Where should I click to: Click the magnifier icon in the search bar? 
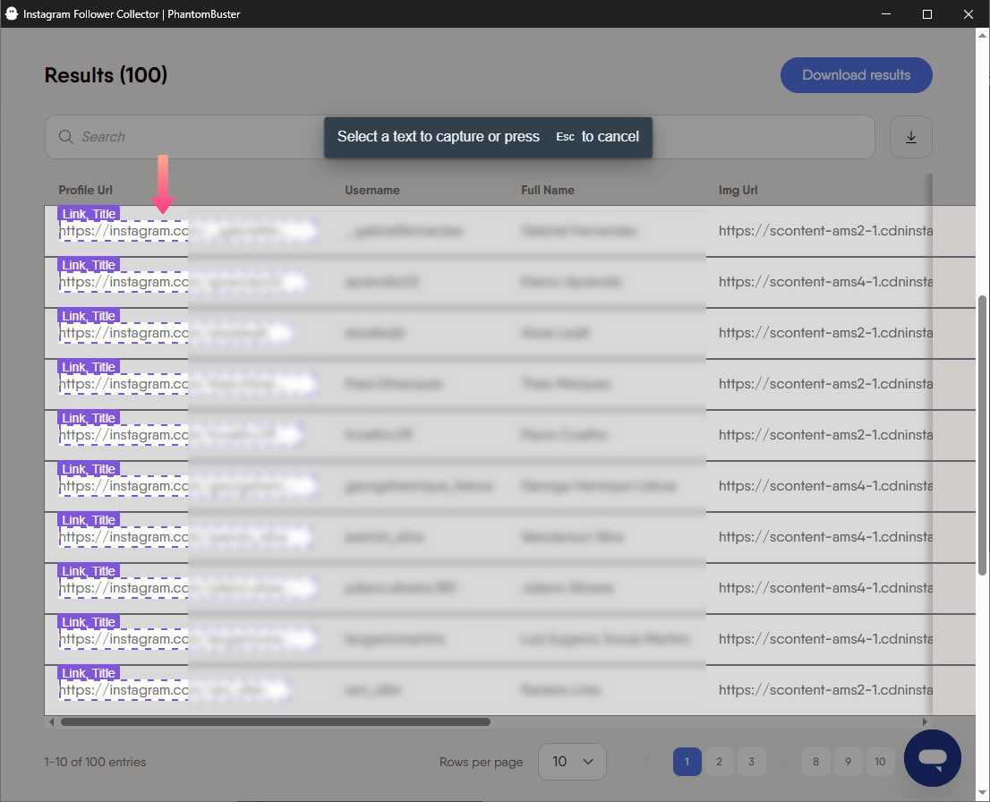click(x=65, y=137)
